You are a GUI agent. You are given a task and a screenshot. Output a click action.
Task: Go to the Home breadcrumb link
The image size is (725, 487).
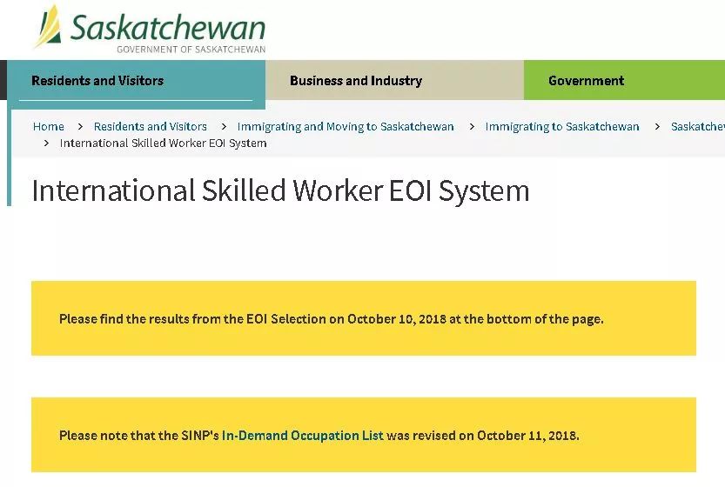(x=49, y=126)
